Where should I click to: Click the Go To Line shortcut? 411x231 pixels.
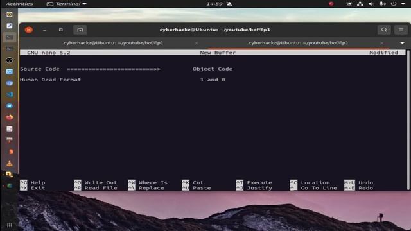point(313,188)
